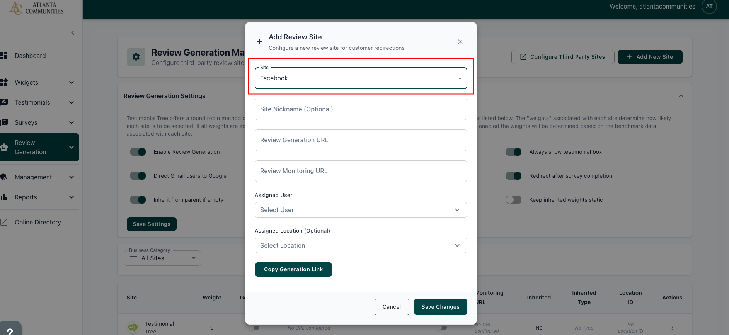Select the Testimonials sidebar icon
729x335 pixels.
click(x=4, y=102)
